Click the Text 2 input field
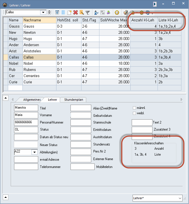This screenshot has height=204, width=189. 142,122
